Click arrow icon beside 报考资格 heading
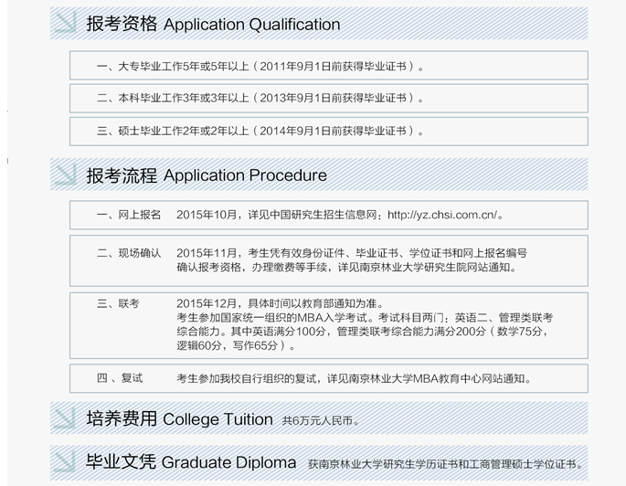 pyautogui.click(x=66, y=23)
